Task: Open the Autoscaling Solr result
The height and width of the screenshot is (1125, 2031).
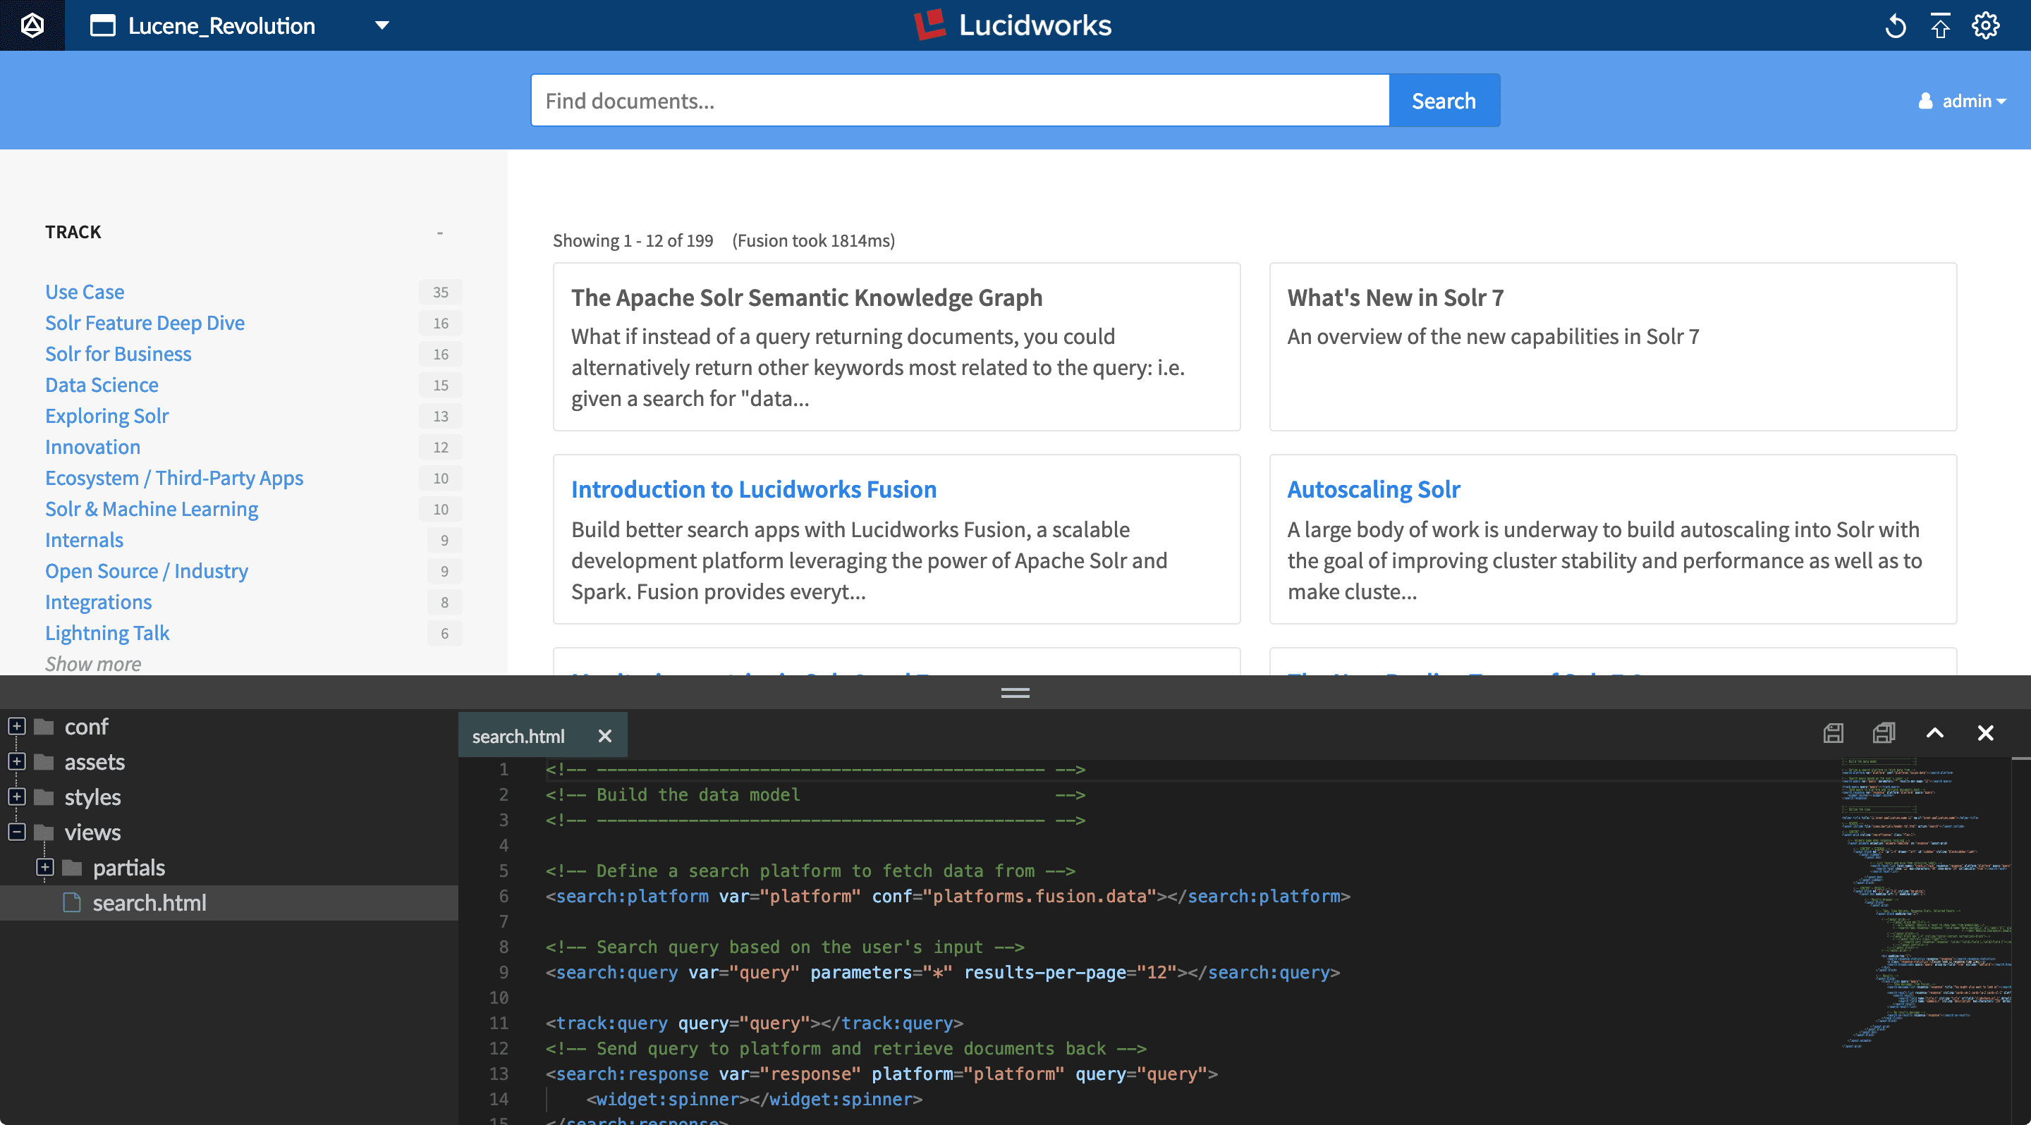Action: [1374, 489]
